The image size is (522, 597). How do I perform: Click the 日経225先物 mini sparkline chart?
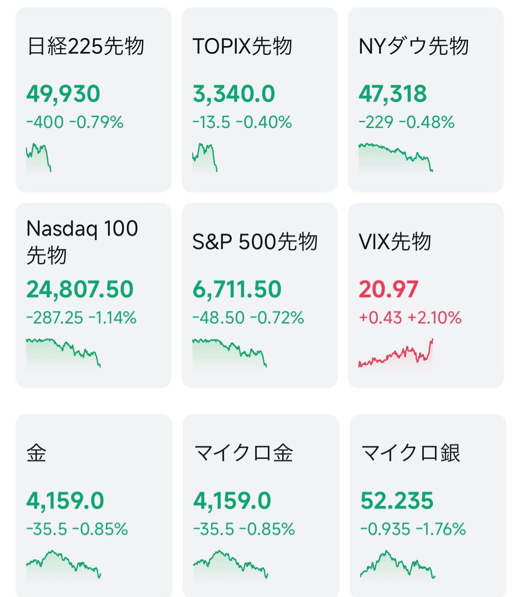pyautogui.click(x=39, y=157)
